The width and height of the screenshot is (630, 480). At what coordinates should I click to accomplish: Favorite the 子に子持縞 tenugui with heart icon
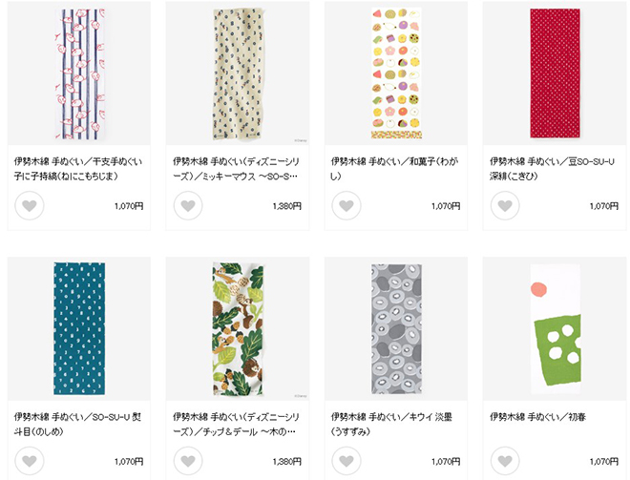point(30,206)
